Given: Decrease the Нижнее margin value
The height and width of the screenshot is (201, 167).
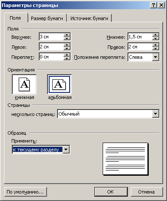Looking at the screenshot, I should click(x=156, y=38).
